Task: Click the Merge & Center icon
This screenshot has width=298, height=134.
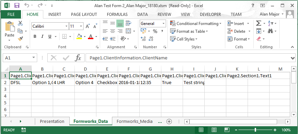Action: (129, 31)
